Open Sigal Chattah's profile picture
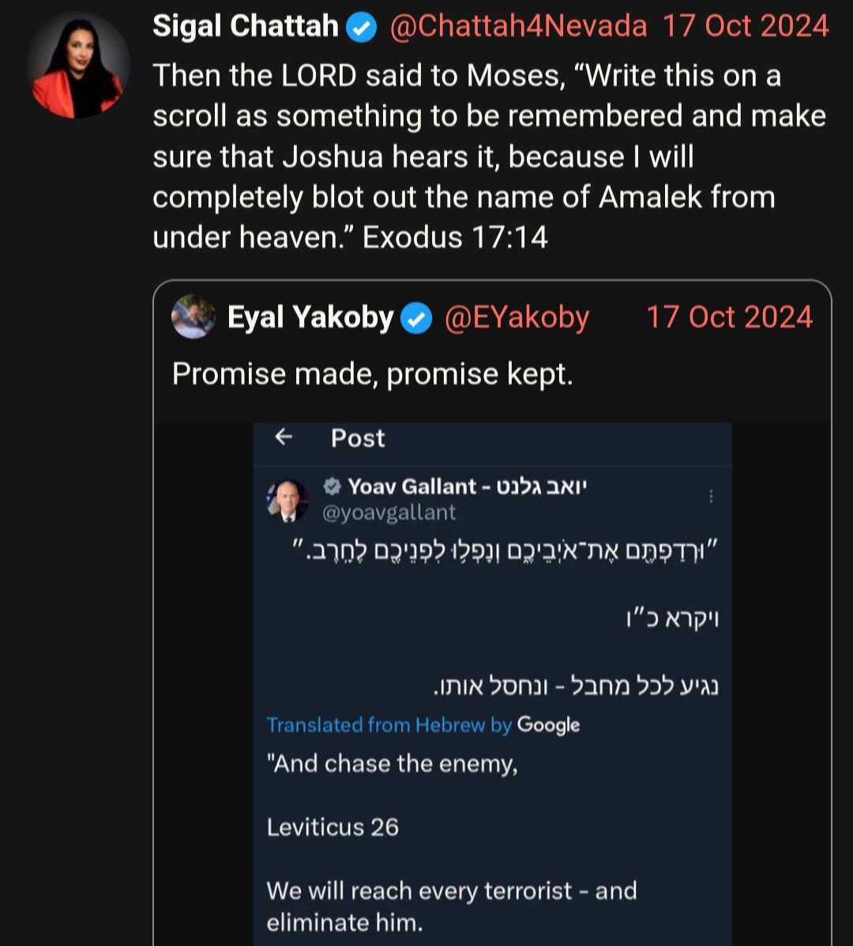 pos(78,66)
